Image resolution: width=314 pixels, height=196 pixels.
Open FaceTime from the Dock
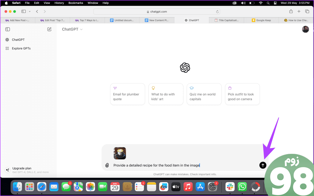(x=103, y=187)
